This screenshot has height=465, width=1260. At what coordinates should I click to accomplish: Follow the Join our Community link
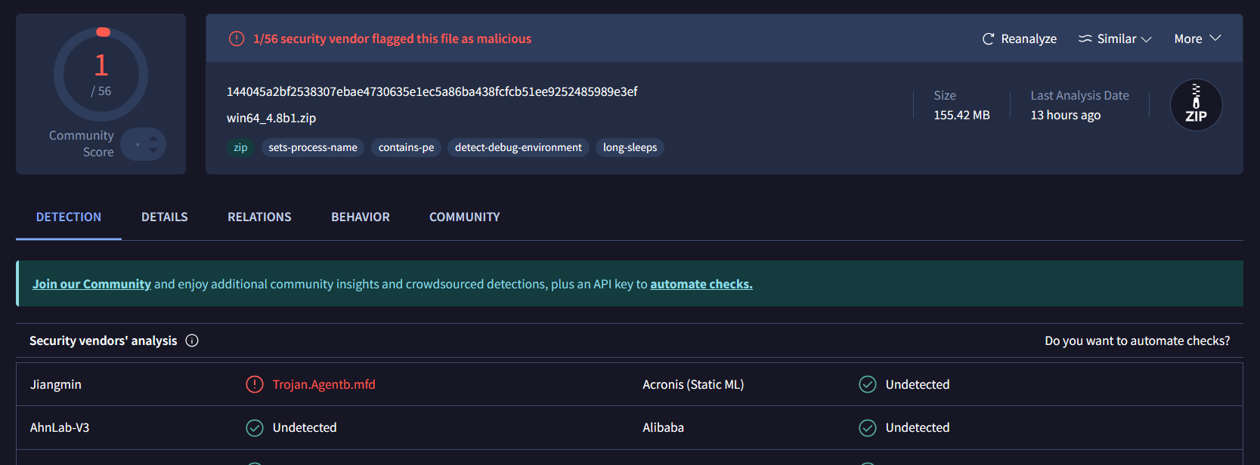(91, 284)
